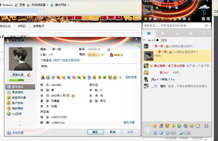This screenshot has width=218, height=141.
Task: Click the signature text box containing 哈哈。
Action: click(x=88, y=68)
